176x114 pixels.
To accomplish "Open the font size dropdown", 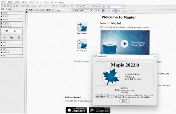I will 97,11.
